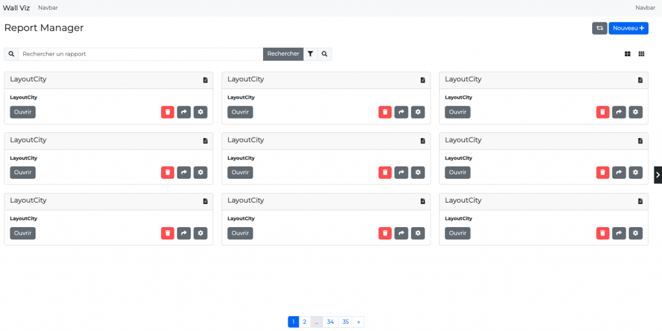Screen dimensions: 662x331
Task: Open settings gear of top-right LayoutCity card
Action: tap(635, 112)
